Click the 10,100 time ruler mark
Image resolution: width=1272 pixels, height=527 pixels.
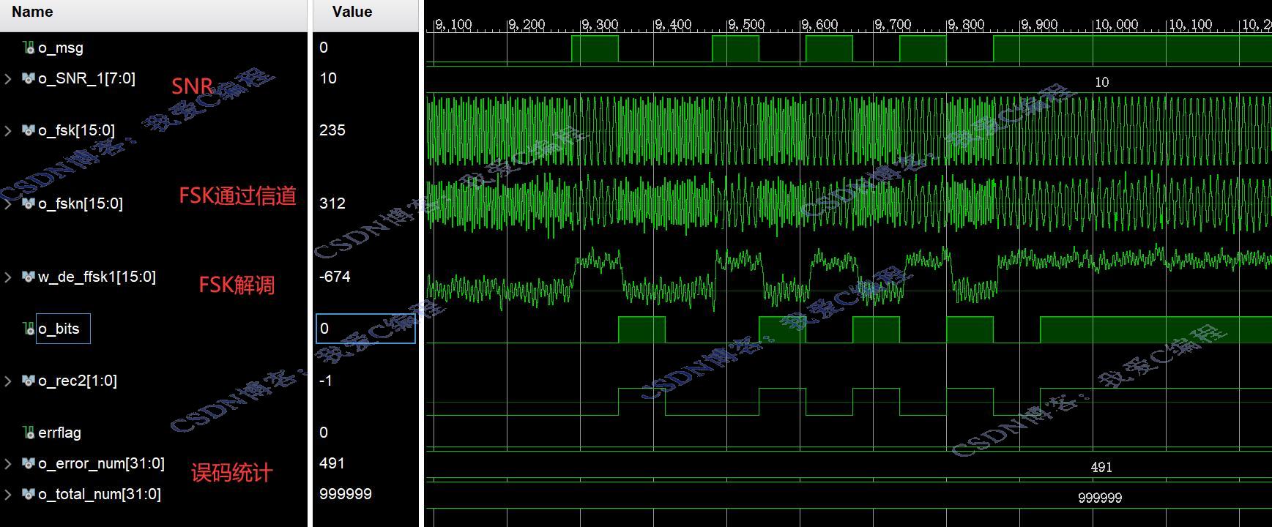[1190, 25]
